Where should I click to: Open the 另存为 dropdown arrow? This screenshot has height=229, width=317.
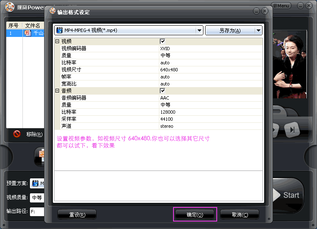[x=259, y=30]
